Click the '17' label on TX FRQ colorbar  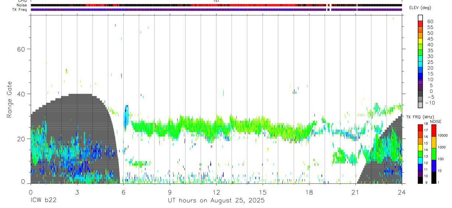(x=426, y=130)
